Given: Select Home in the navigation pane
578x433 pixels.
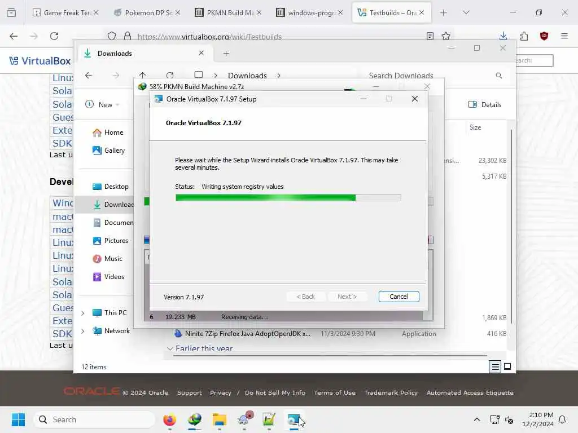Looking at the screenshot, I should tap(108, 132).
